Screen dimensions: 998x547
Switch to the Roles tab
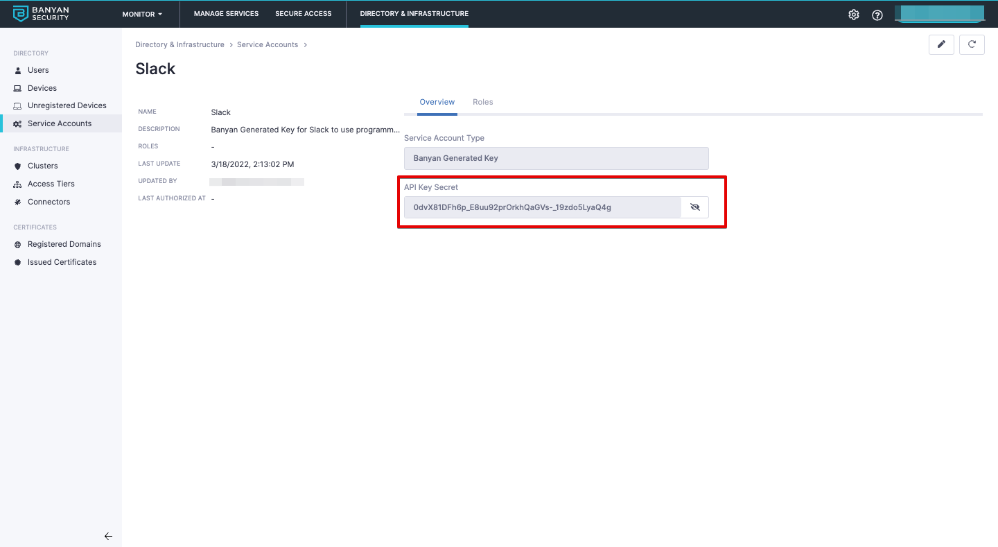point(483,103)
